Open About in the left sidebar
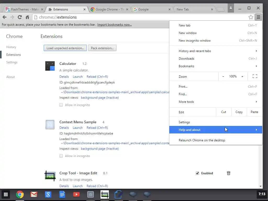 [x=10, y=77]
